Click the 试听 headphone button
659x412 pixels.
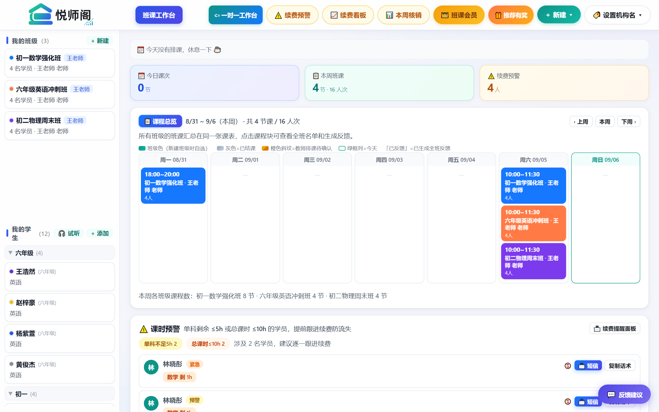[69, 233]
